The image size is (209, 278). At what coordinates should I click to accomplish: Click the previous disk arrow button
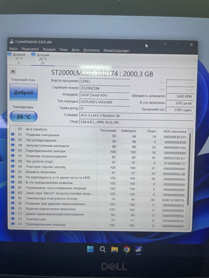click(13, 71)
